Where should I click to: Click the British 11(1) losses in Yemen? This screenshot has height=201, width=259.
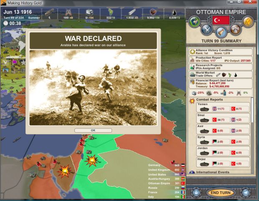[x=220, y=109]
